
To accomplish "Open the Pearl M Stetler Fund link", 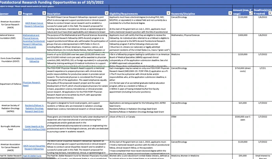I will coord(32,156).
